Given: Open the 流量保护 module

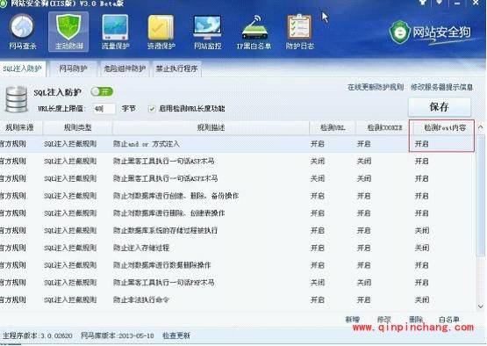Looking at the screenshot, I should 115,32.
